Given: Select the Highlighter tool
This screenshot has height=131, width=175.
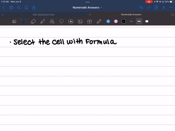Looking at the screenshot, I should (x=43, y=21).
